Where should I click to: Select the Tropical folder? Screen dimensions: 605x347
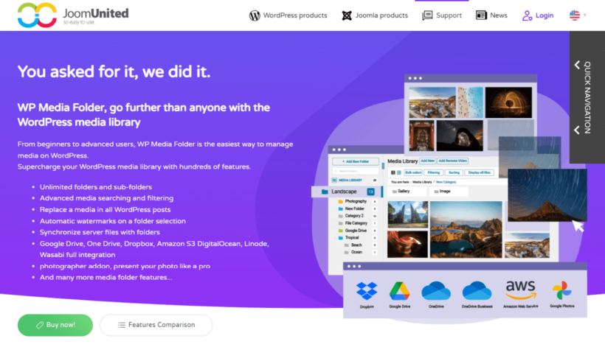351,238
